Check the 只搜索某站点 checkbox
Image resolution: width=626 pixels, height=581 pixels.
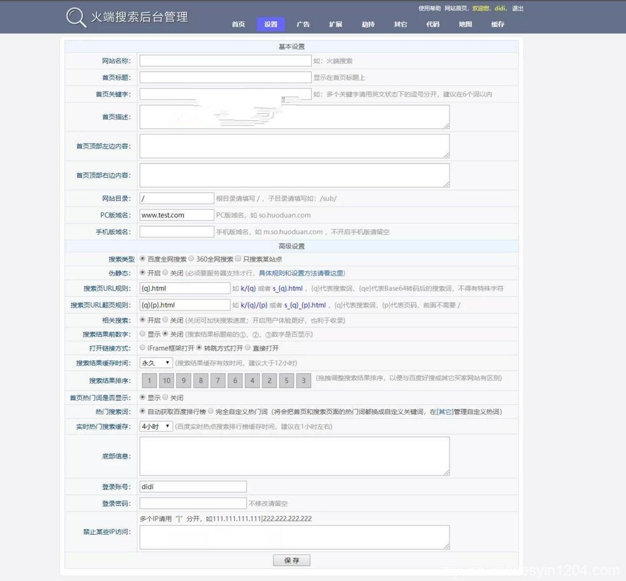pos(239,259)
